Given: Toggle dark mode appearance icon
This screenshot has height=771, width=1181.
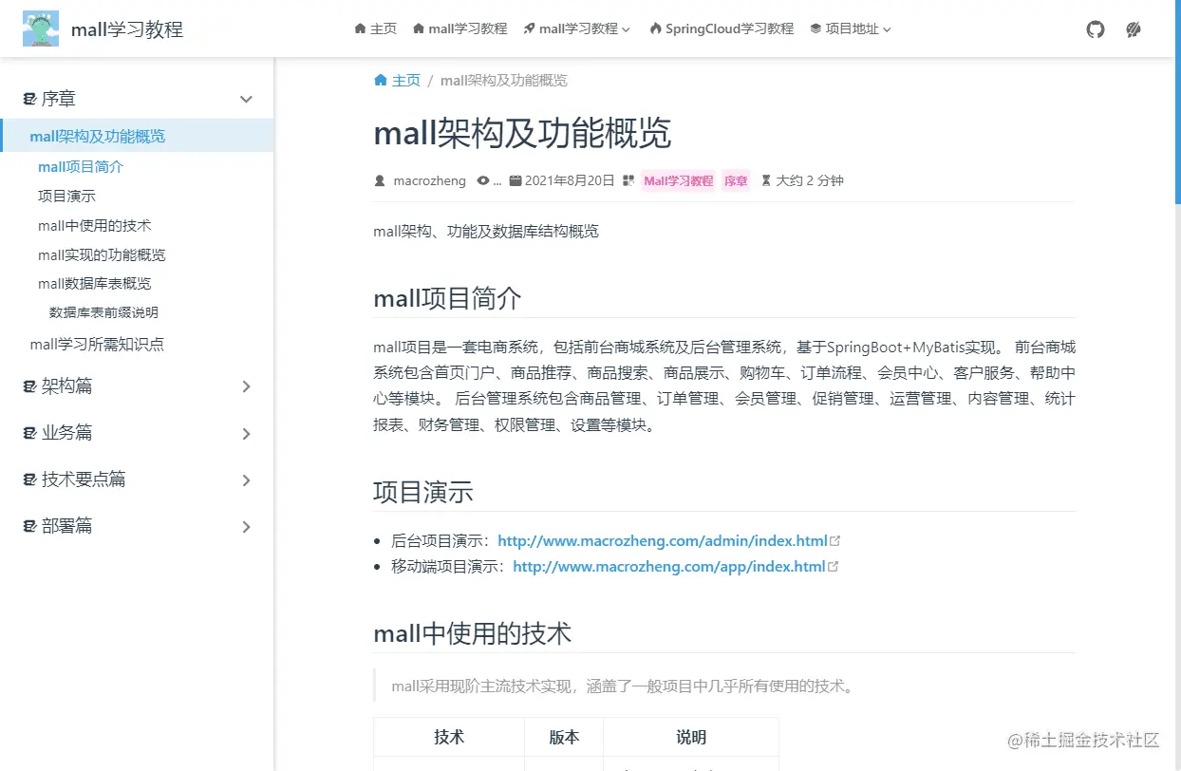Looking at the screenshot, I should click(x=1133, y=29).
